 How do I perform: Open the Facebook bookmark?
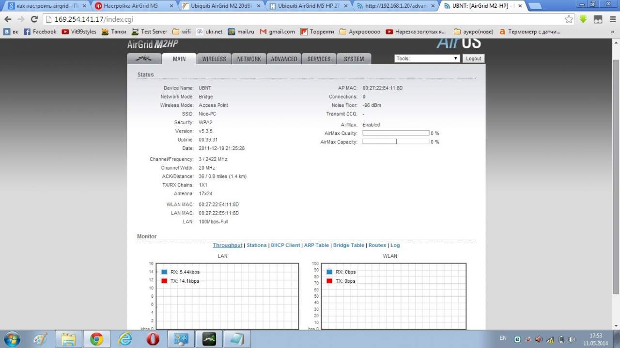(x=40, y=32)
